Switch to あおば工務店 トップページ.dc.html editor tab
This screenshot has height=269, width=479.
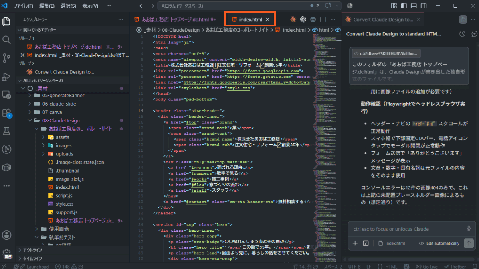(x=175, y=19)
